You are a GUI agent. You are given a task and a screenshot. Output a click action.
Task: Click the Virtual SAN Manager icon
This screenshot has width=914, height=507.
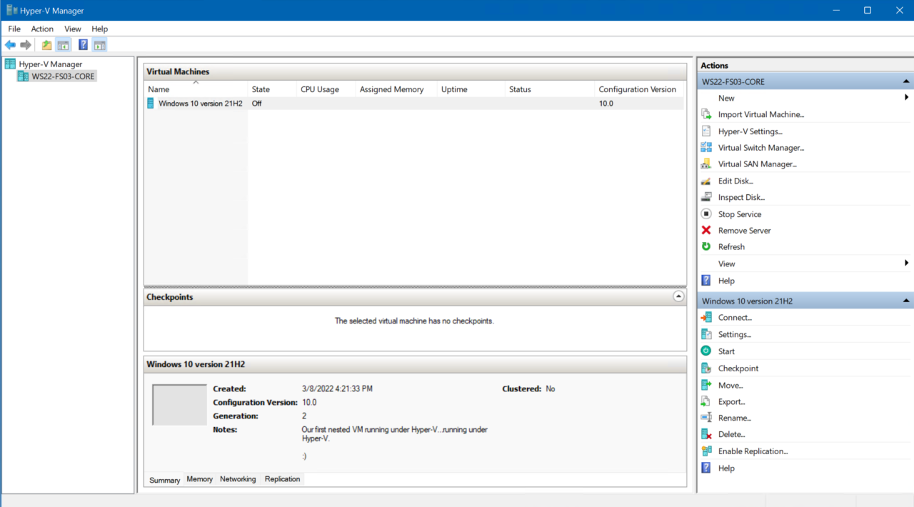pyautogui.click(x=706, y=164)
